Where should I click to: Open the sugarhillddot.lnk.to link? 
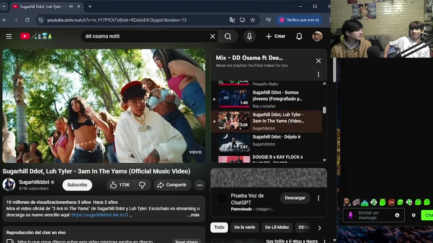pyautogui.click(x=100, y=215)
